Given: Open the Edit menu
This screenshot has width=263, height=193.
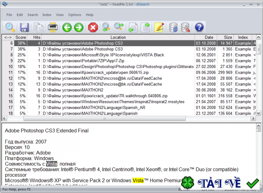Looking at the screenshot, I should coord(20,15).
